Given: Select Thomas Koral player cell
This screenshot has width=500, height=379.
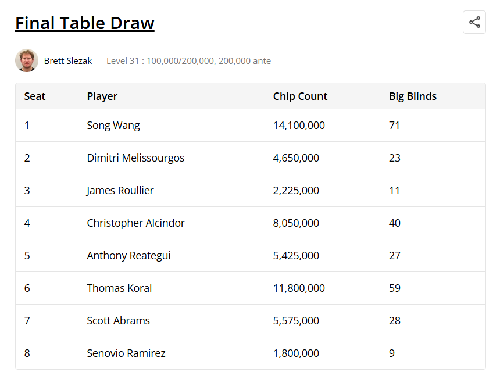Looking at the screenshot, I should pos(119,288).
